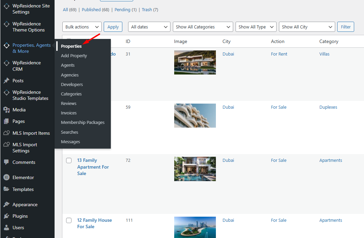Open the Show All City dropdown
The image size is (364, 238).
(x=307, y=27)
